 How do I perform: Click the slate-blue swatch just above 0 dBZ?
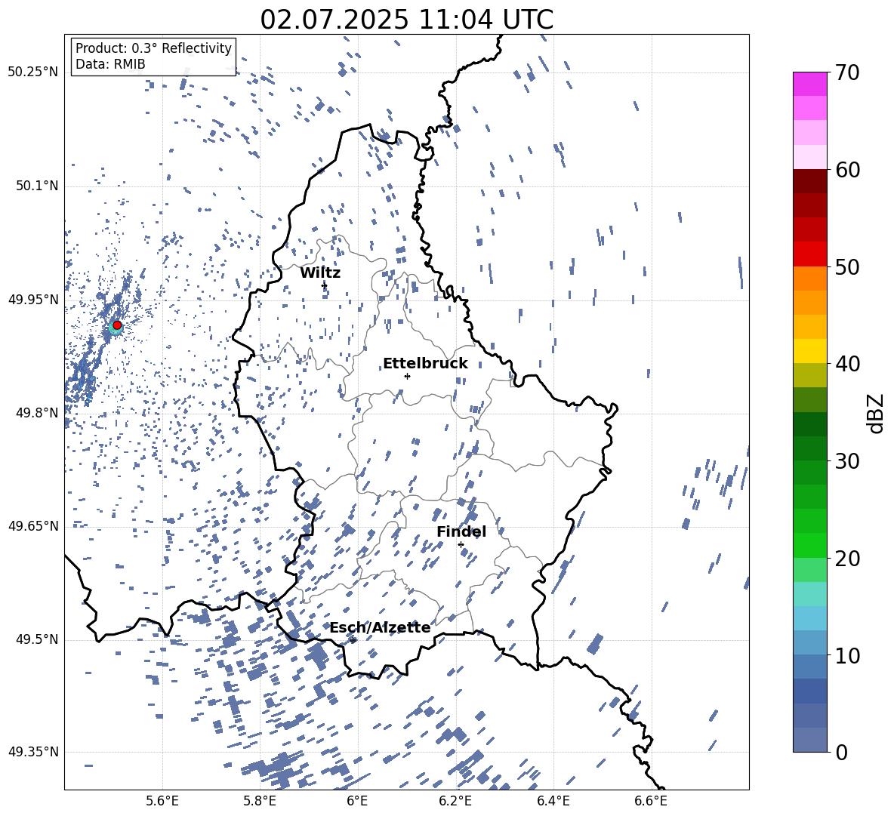(809, 740)
